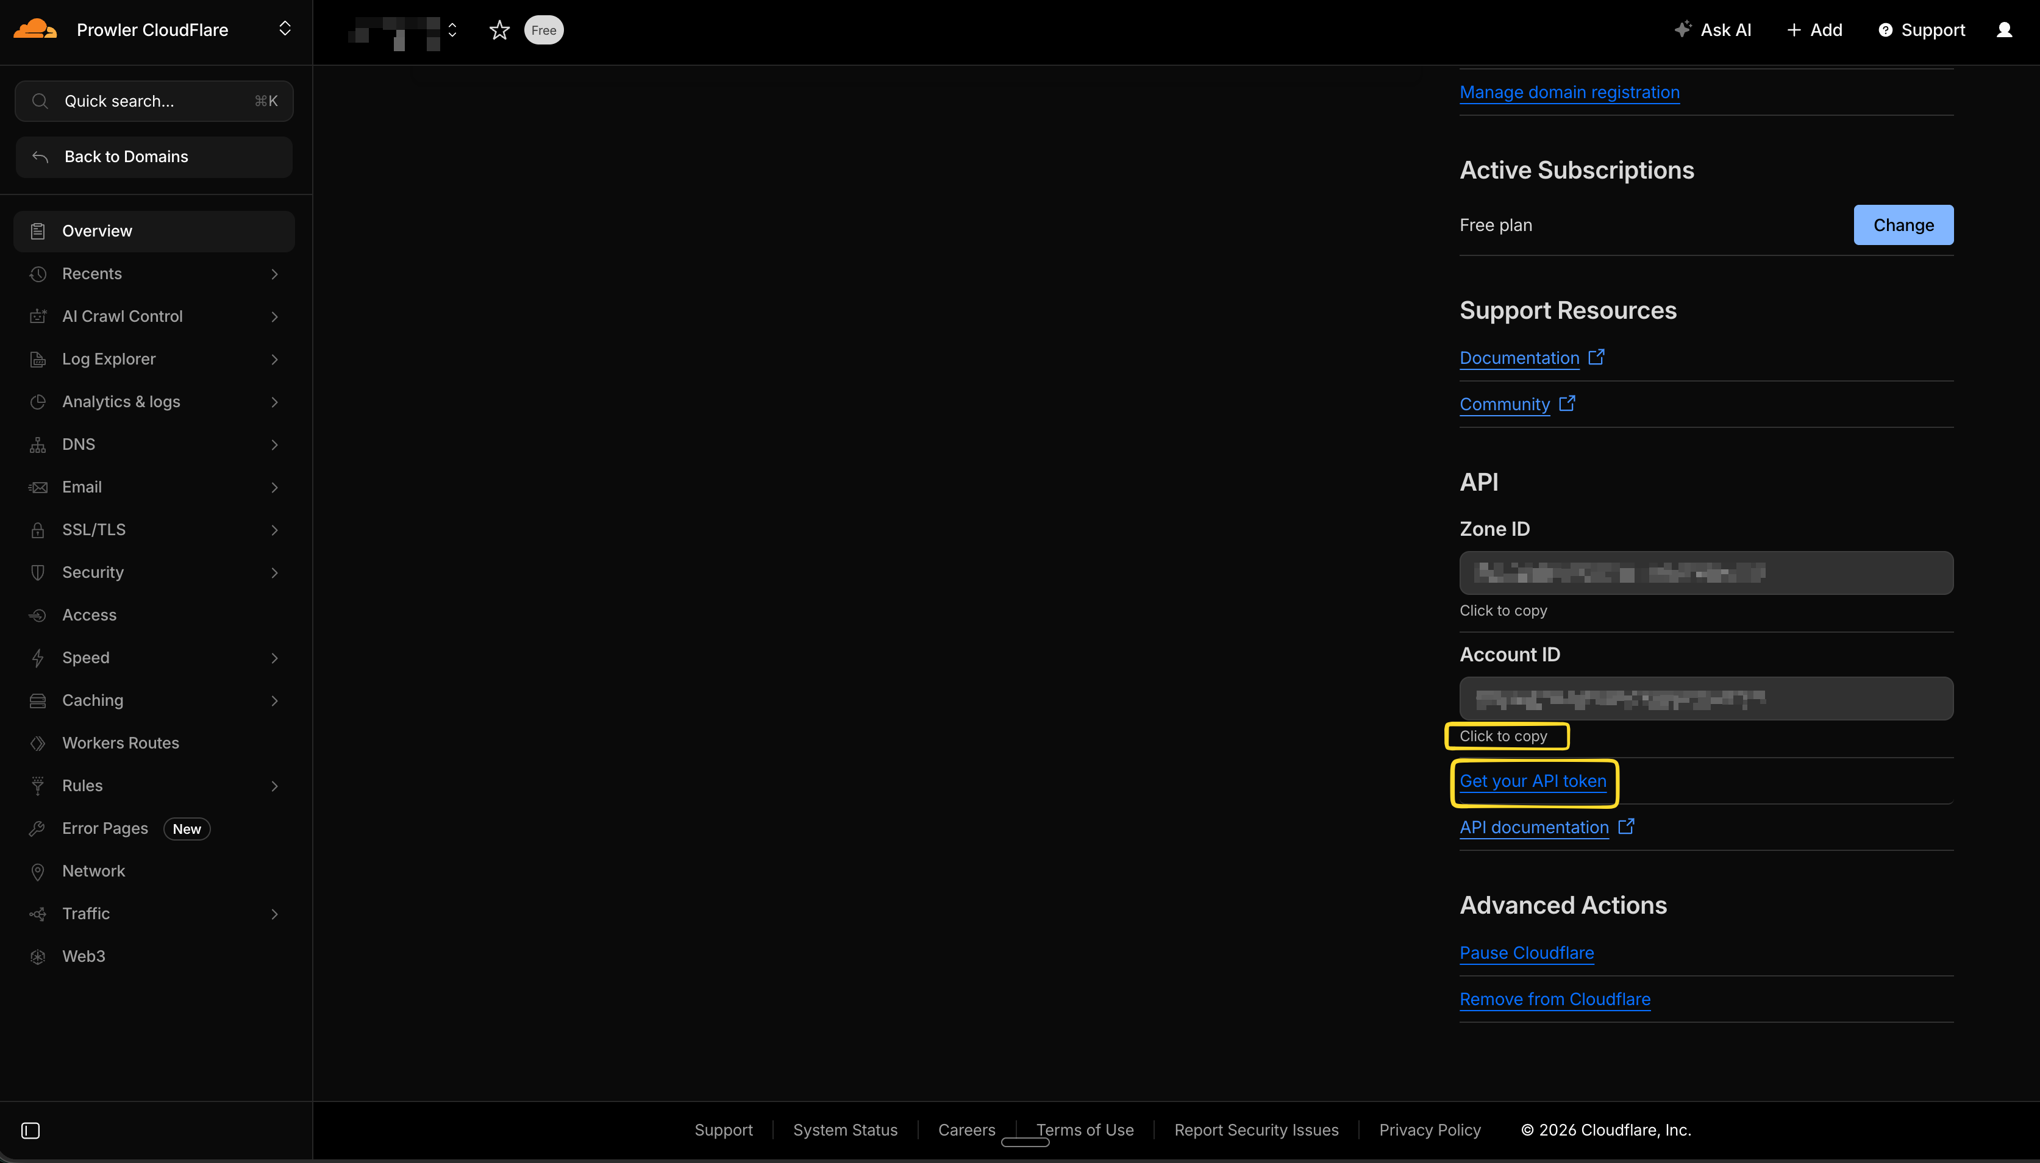Click the sidebar collapse icon at bottom left

point(30,1130)
